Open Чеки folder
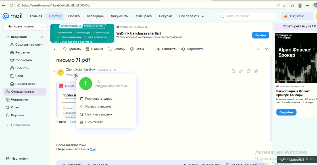This screenshot has height=165, width=317. coord(16,76)
